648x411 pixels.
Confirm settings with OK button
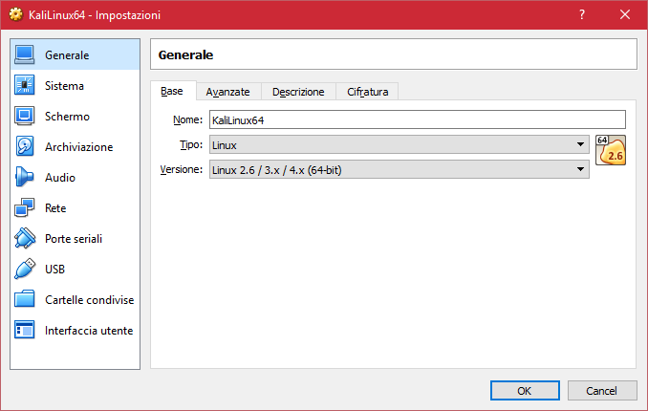point(525,391)
